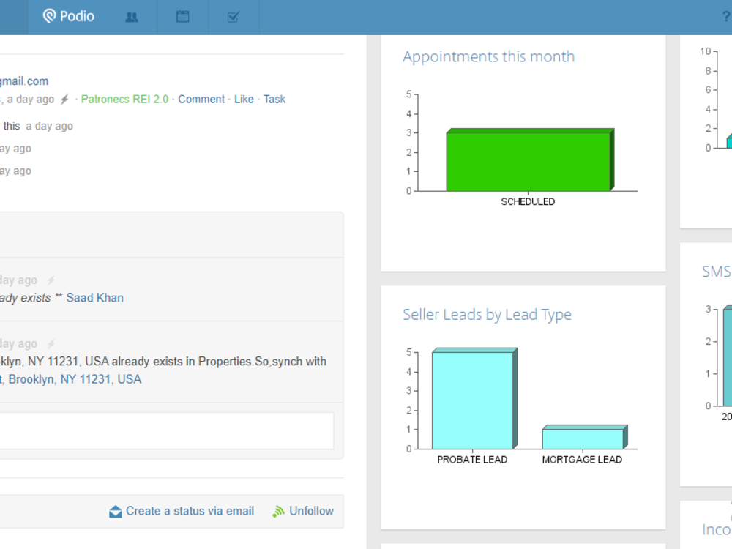Image resolution: width=732 pixels, height=549 pixels.
Task: Open Appointments this month widget title
Action: [489, 56]
